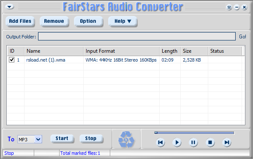Expand the Help dropdown menu
The image size is (253, 159).
click(x=122, y=21)
